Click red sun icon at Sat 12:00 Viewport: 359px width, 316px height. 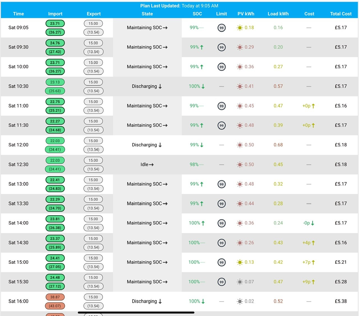(240, 145)
